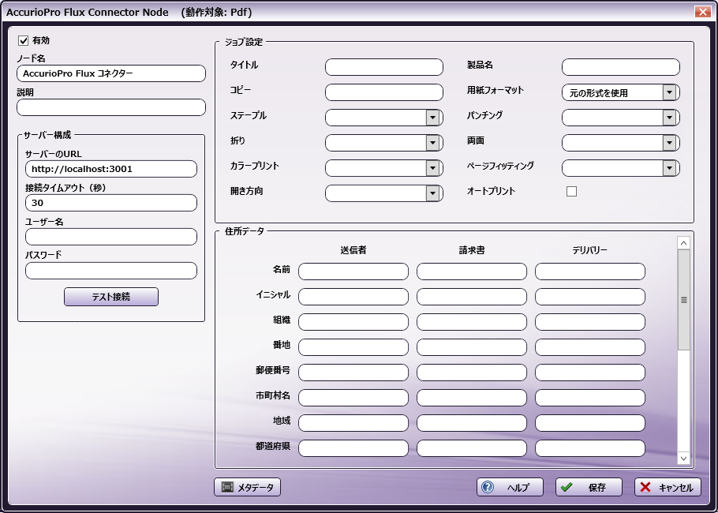Open the パンチング dropdown
The width and height of the screenshot is (718, 513).
(621, 118)
